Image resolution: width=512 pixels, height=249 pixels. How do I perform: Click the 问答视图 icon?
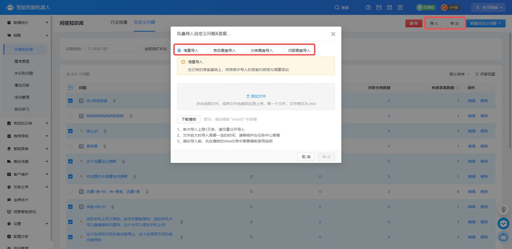click(x=477, y=74)
